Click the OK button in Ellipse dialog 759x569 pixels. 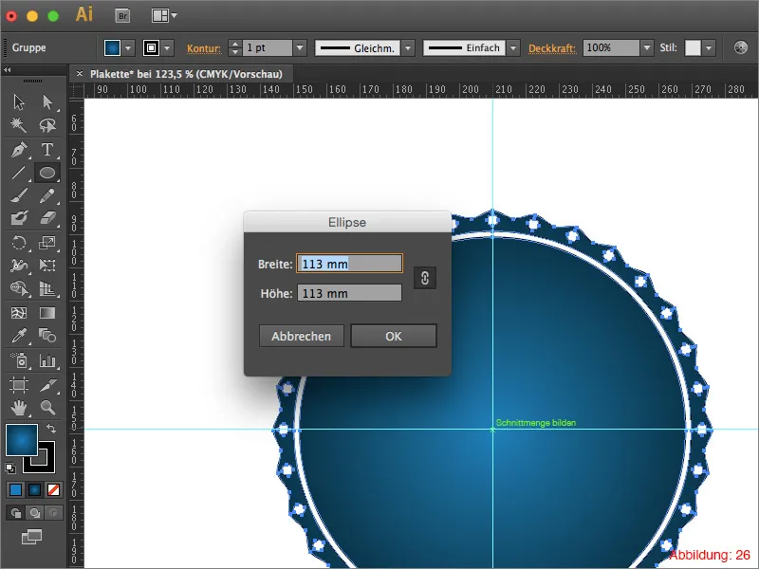tap(394, 336)
